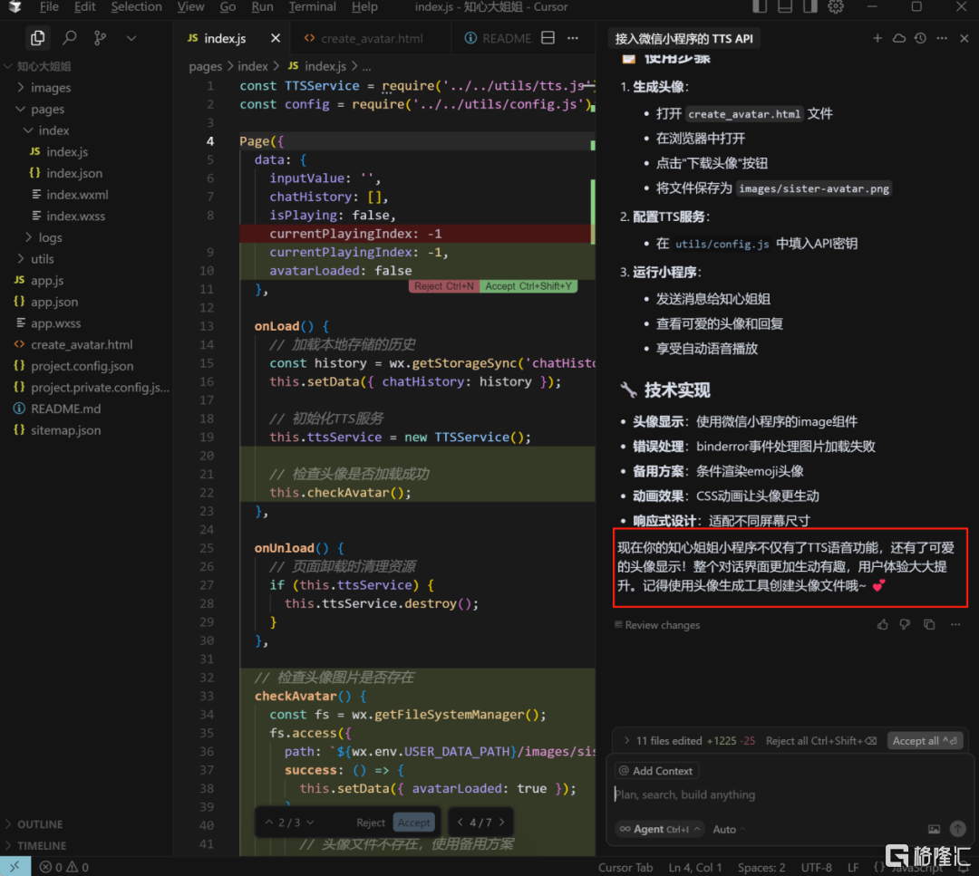Open the Run menu
979x876 pixels.
(262, 7)
